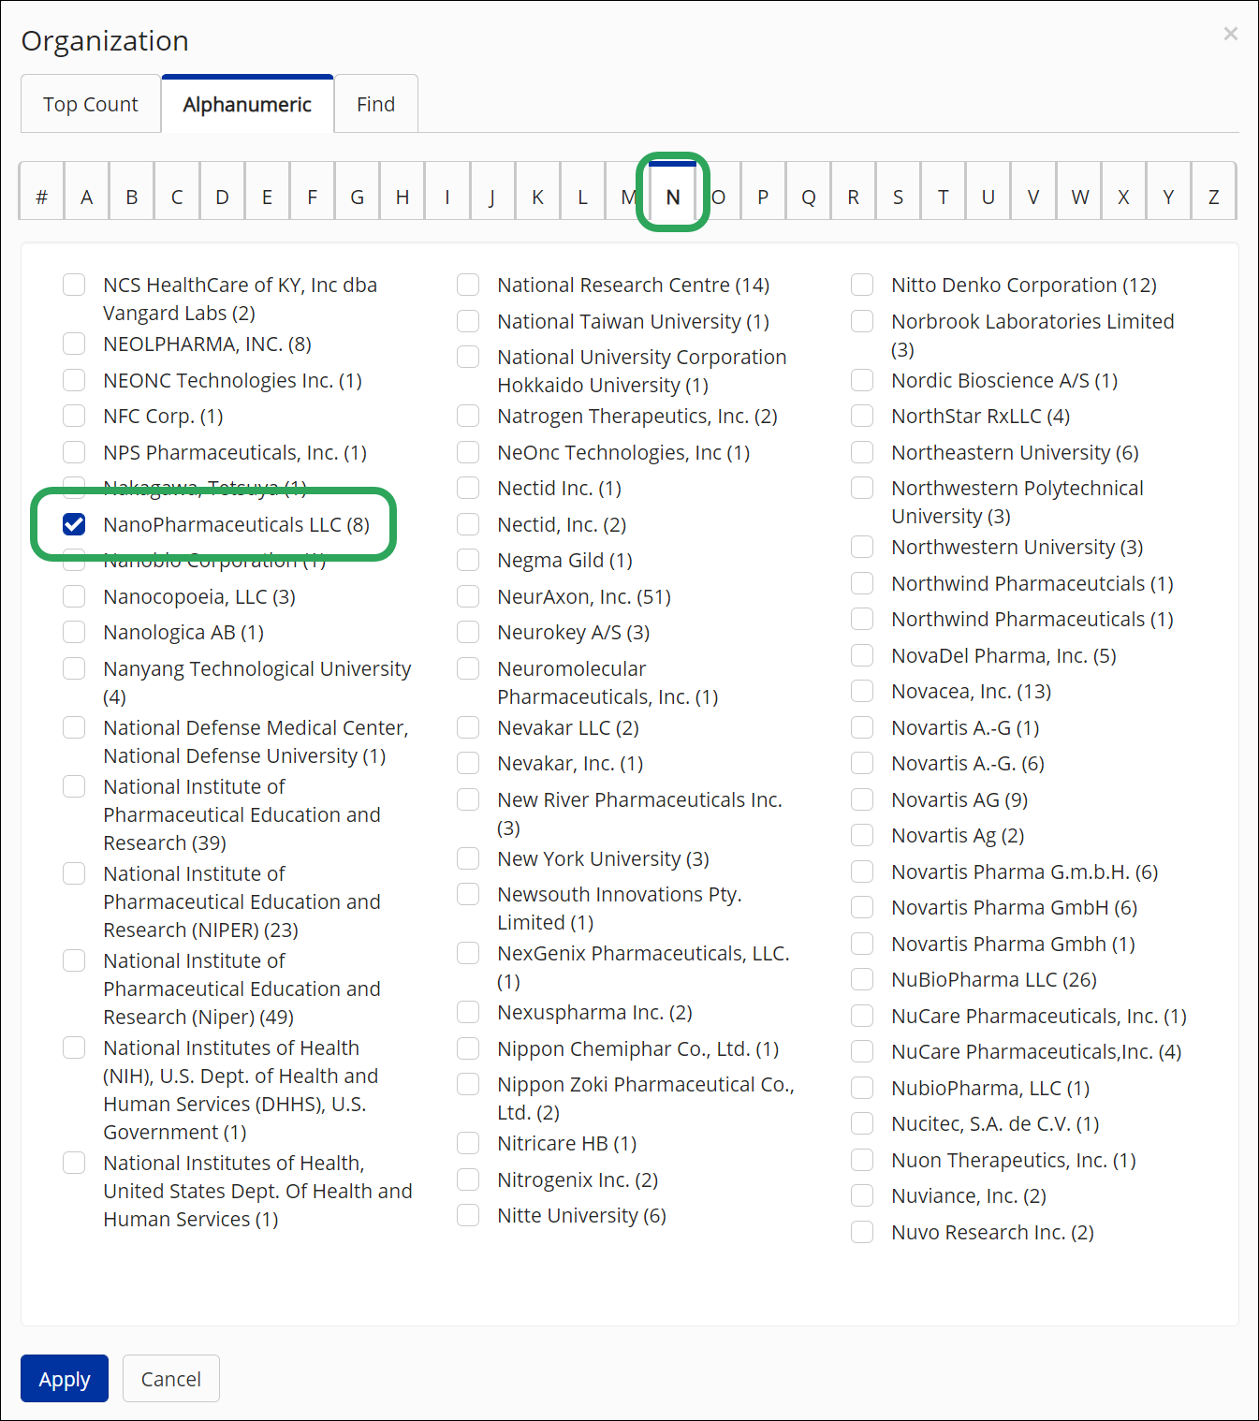Image resolution: width=1259 pixels, height=1421 pixels.
Task: Check Neurokey A/S (3)
Action: [468, 632]
